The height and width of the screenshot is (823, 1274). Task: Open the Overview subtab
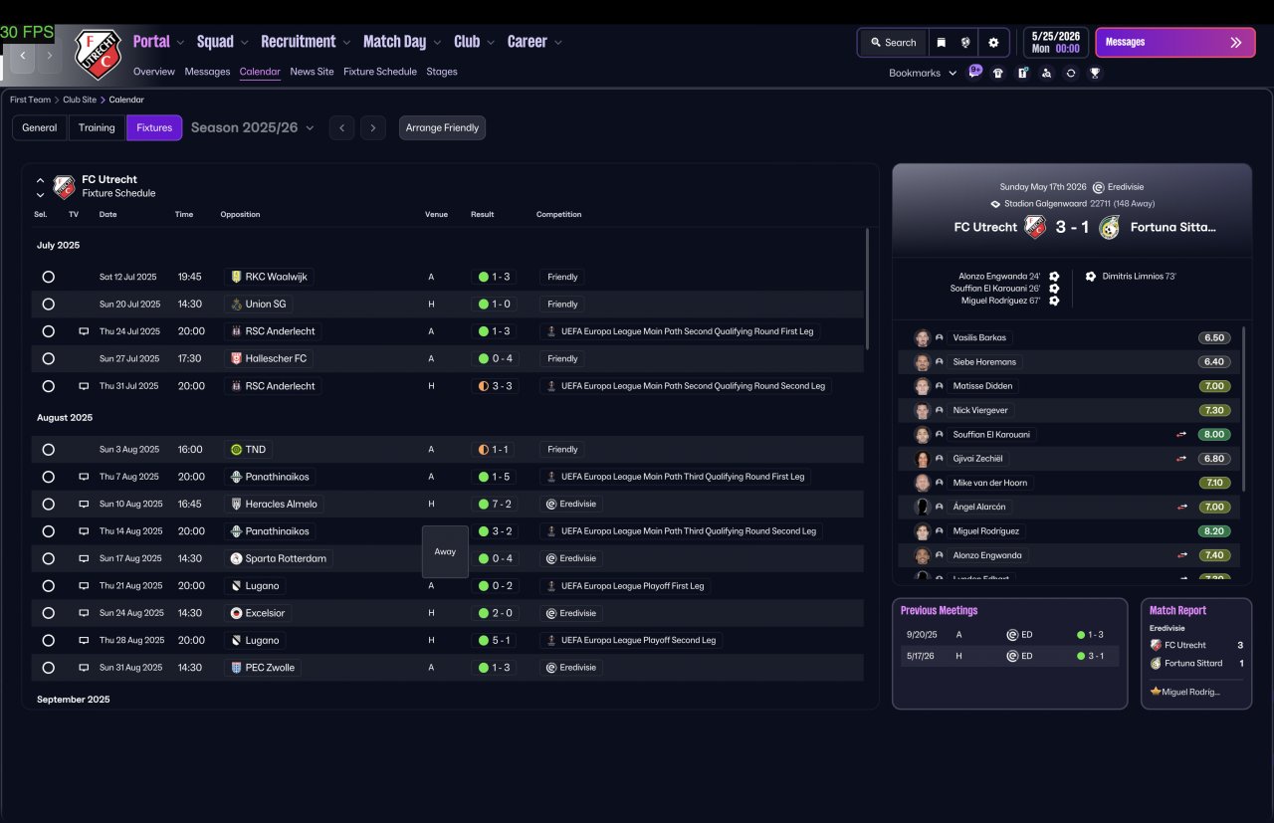(x=154, y=72)
